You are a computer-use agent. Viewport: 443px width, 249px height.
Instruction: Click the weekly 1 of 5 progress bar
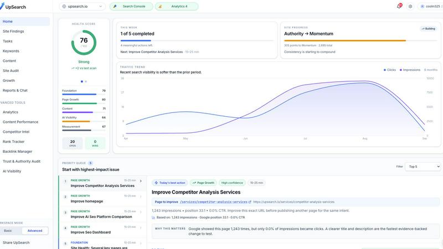pyautogui.click(x=197, y=40)
